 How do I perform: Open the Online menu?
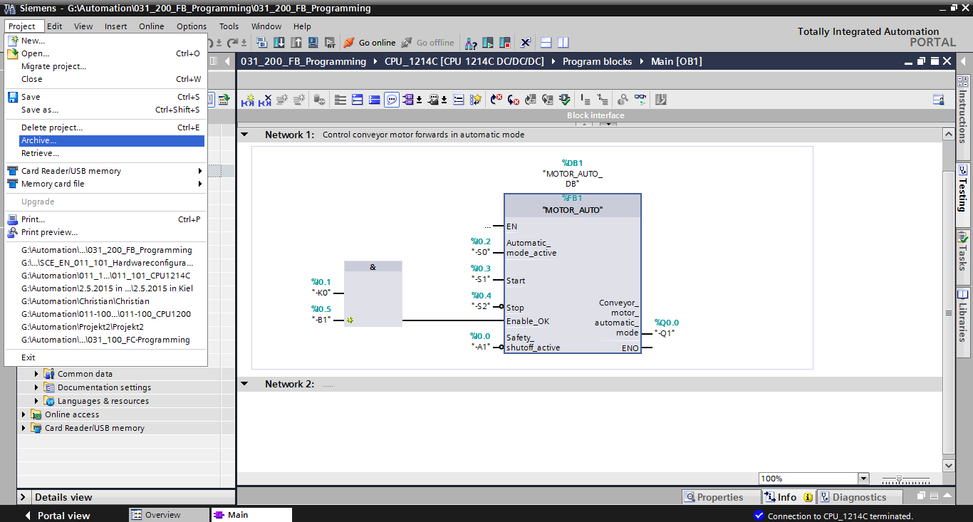coord(151,26)
